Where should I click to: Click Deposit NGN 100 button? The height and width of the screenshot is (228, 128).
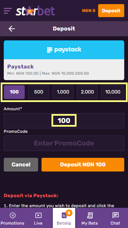coord(83,165)
